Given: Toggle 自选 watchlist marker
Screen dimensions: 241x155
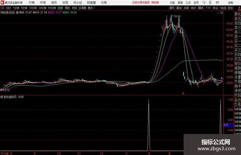Looking at the screenshot, I should point(223,8).
